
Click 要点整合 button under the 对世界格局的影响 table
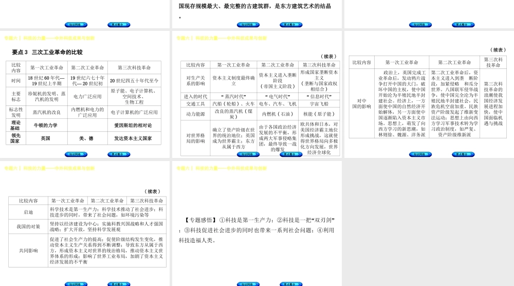pyautogui.click(x=291, y=154)
